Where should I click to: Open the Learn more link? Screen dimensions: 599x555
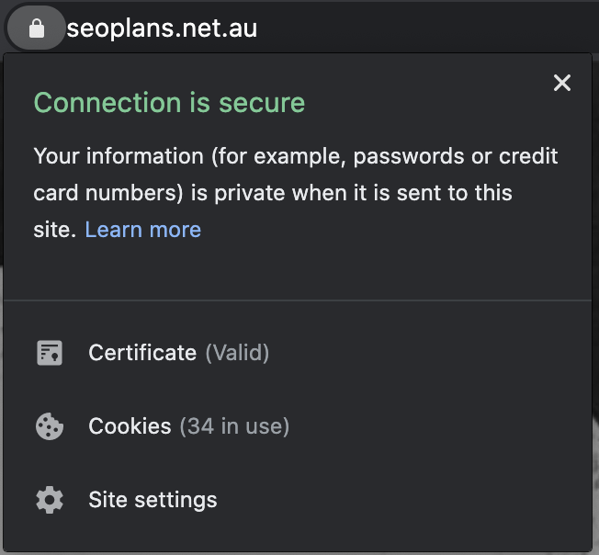click(x=143, y=230)
